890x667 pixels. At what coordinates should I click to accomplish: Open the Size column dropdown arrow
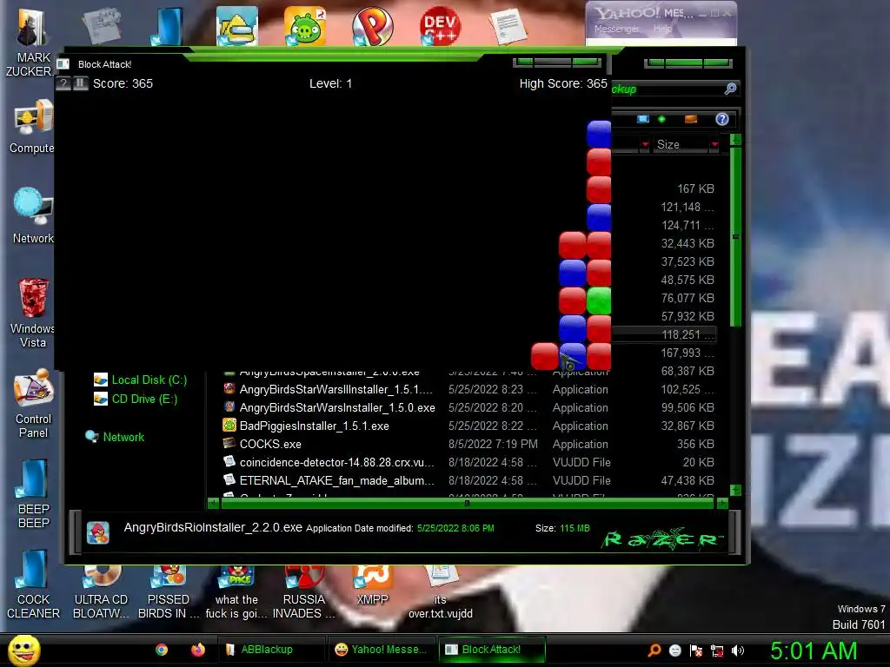pyautogui.click(x=714, y=145)
